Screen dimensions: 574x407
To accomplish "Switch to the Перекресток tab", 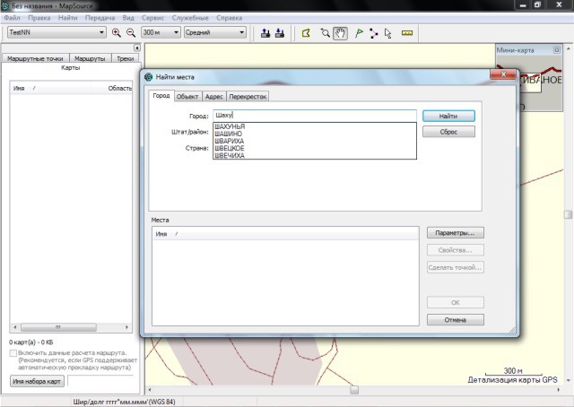I will click(248, 97).
